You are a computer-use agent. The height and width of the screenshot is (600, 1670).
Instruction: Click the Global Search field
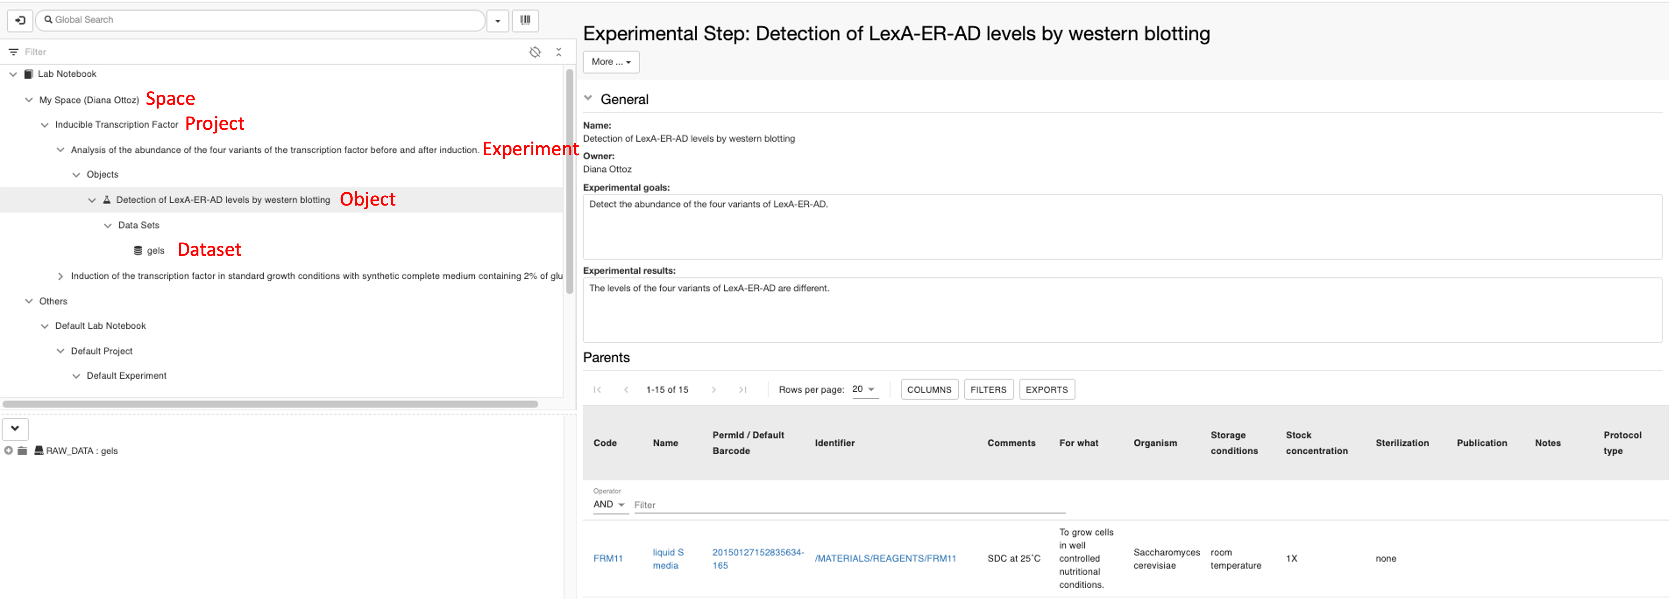pos(261,20)
